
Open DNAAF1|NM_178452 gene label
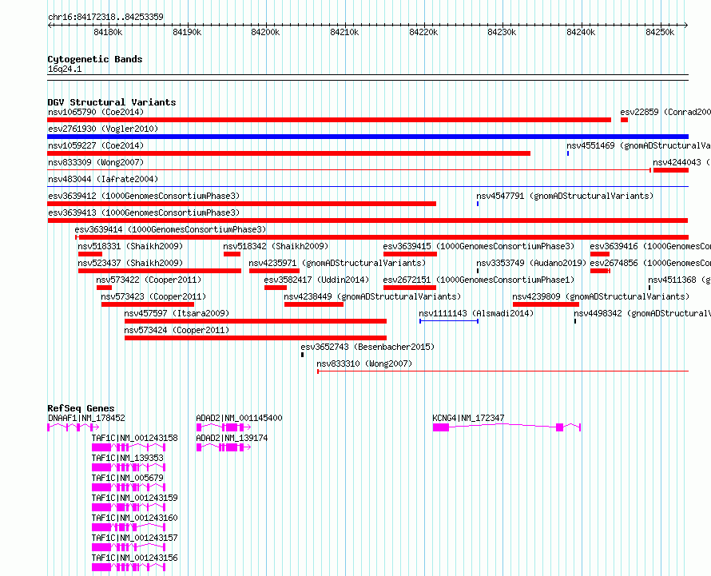[x=86, y=418]
